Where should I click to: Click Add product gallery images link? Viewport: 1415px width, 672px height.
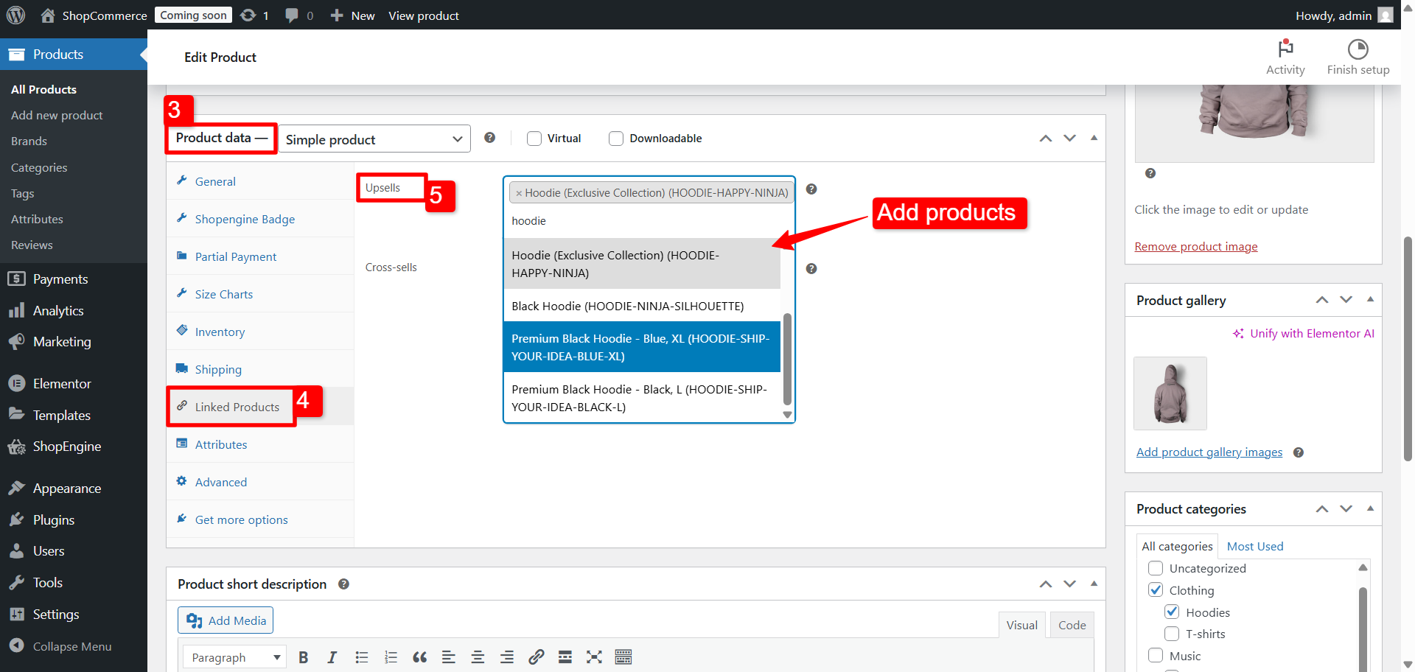pos(1209,452)
